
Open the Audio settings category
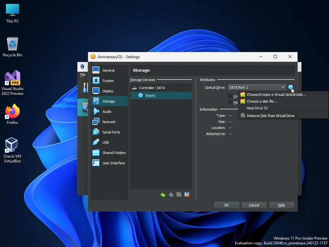click(x=110, y=112)
